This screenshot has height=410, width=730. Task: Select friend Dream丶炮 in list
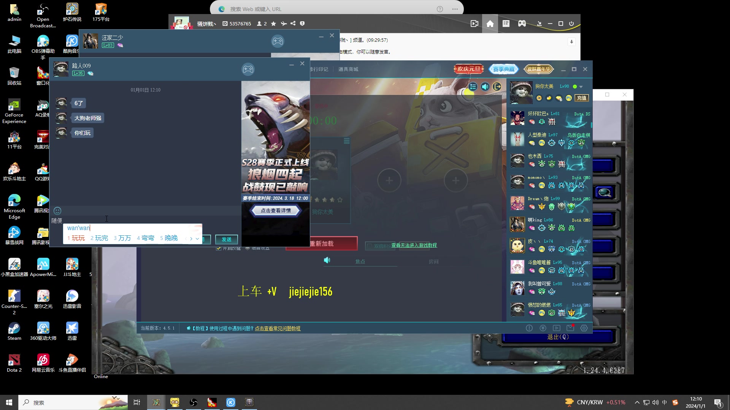(x=549, y=203)
